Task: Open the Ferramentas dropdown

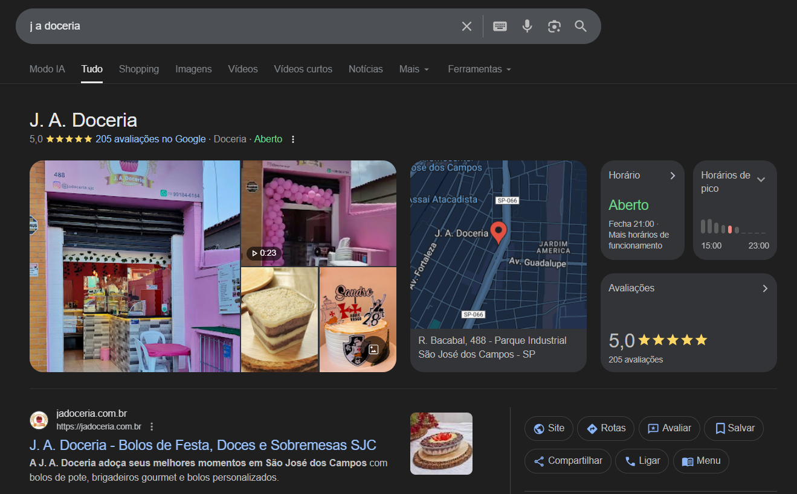Action: (479, 69)
